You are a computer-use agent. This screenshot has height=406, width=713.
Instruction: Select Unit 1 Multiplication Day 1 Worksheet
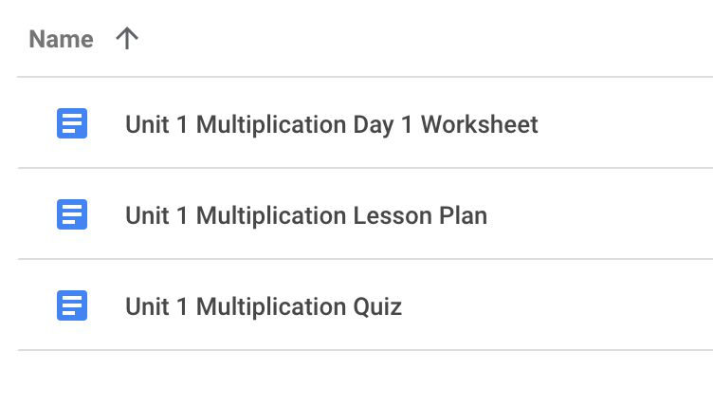[x=331, y=124]
